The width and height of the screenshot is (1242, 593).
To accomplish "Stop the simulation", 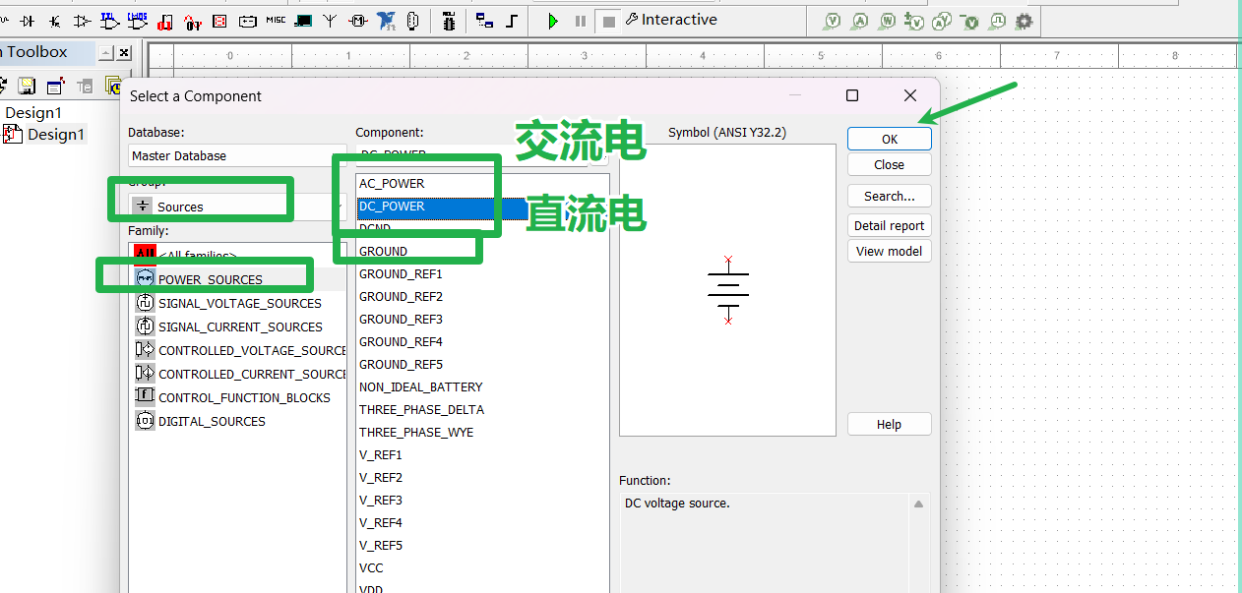I will pyautogui.click(x=609, y=22).
